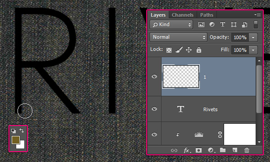The image size is (270, 162).
Task: Create a new layer
Action: (235, 150)
